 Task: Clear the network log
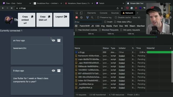point(81,17)
